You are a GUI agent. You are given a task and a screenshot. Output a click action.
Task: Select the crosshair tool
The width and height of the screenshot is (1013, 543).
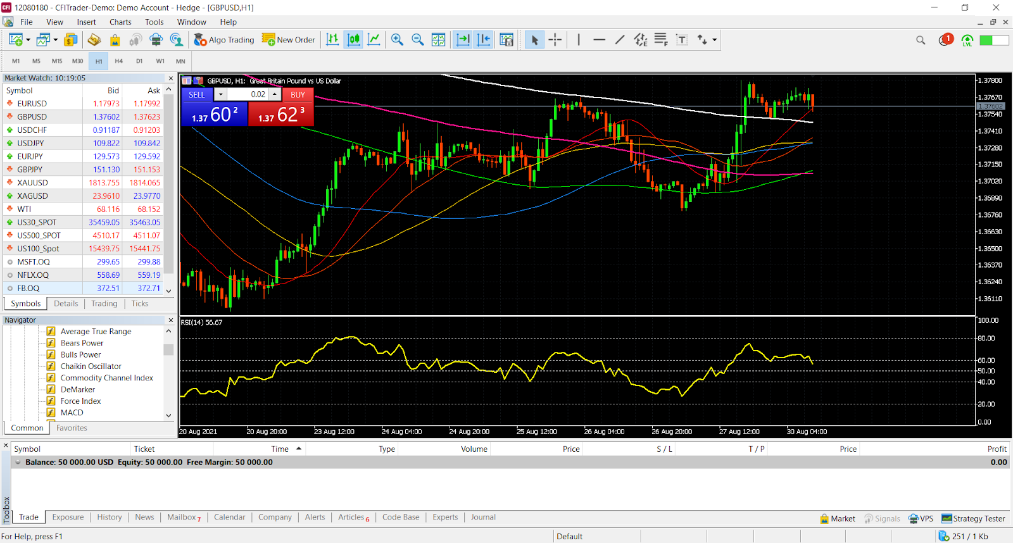[555, 40]
